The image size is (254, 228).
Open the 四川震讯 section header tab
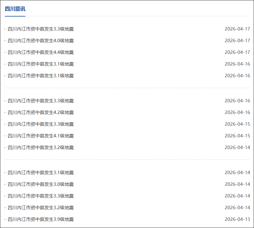15,9
